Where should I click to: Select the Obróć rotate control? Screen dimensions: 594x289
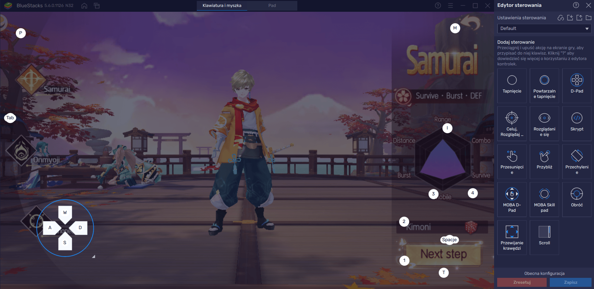(x=577, y=199)
